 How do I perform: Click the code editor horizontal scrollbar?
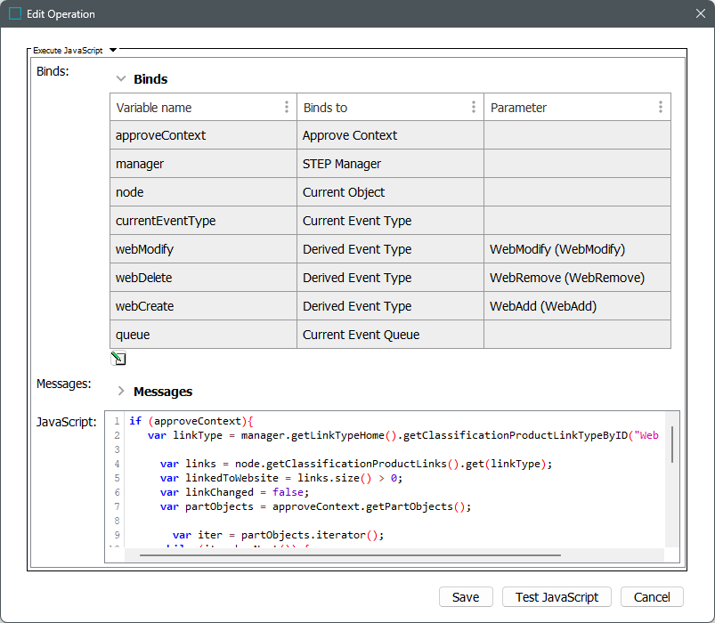(350, 554)
